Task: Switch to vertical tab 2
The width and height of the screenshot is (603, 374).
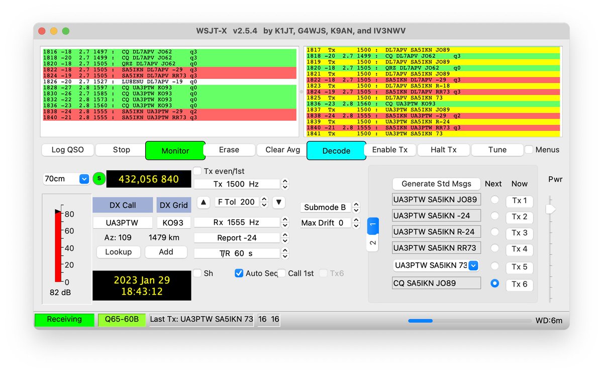Action: pyautogui.click(x=373, y=242)
